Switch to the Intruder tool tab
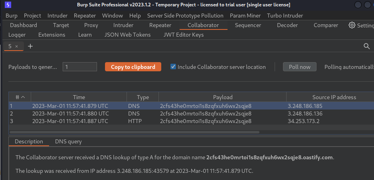This screenshot has height=180, width=374. point(123,25)
